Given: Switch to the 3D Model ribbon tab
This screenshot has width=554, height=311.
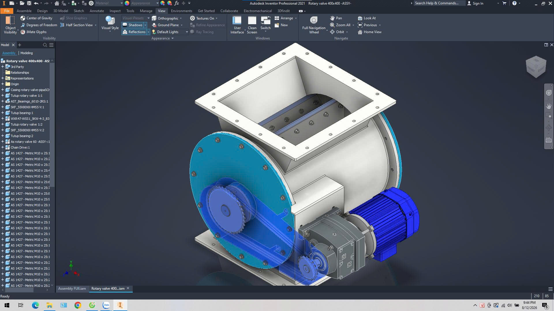Looking at the screenshot, I should 61,11.
